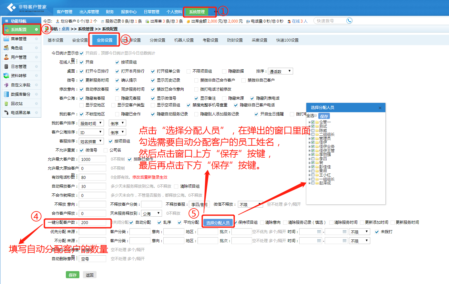The image size is (449, 284).
Task: Open 用户管理 from the sidebar
Action: (19, 57)
